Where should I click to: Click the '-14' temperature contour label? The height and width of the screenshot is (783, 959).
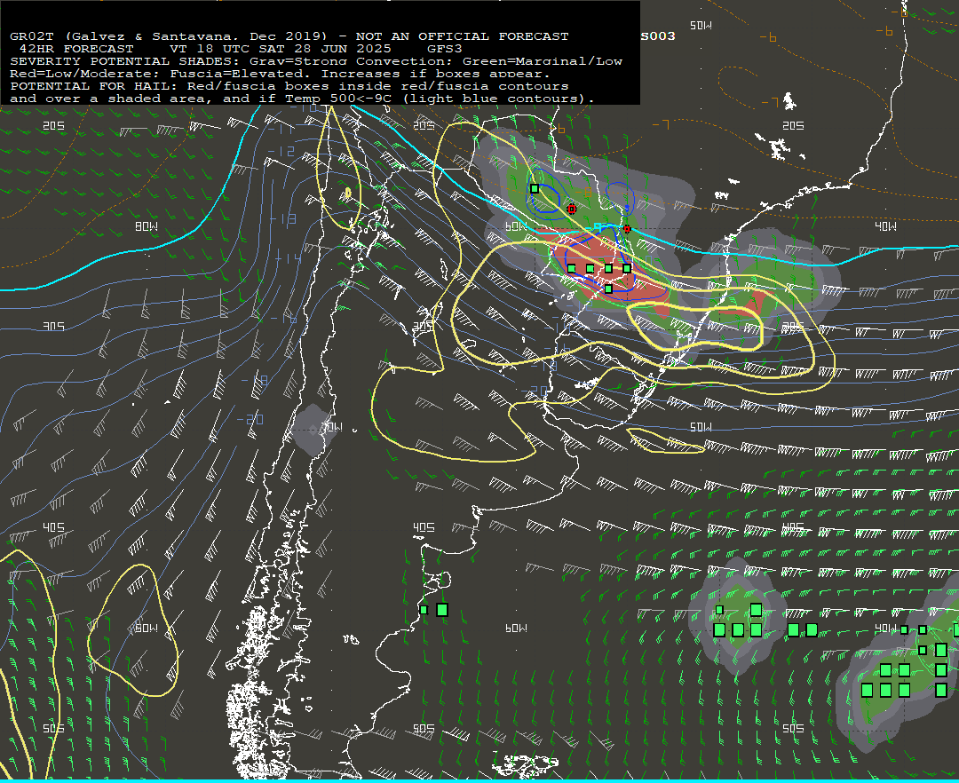288,258
